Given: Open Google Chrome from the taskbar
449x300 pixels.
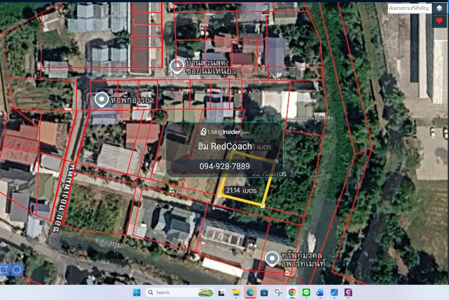Looking at the screenshot, I should point(292,292).
